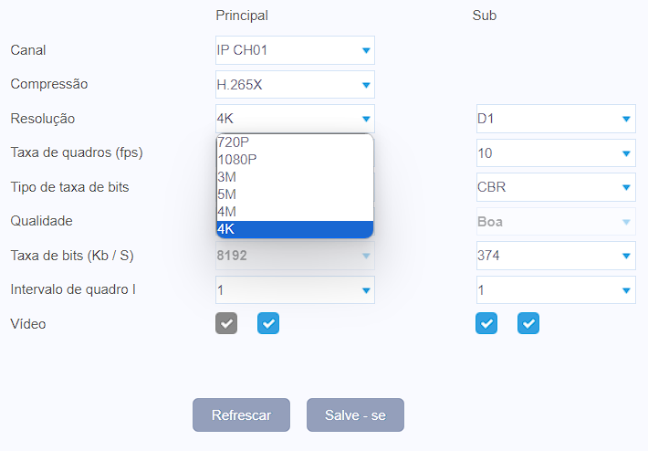Screen dimensions: 648x451
Task: Choose 5M resolution option
Action: point(295,194)
